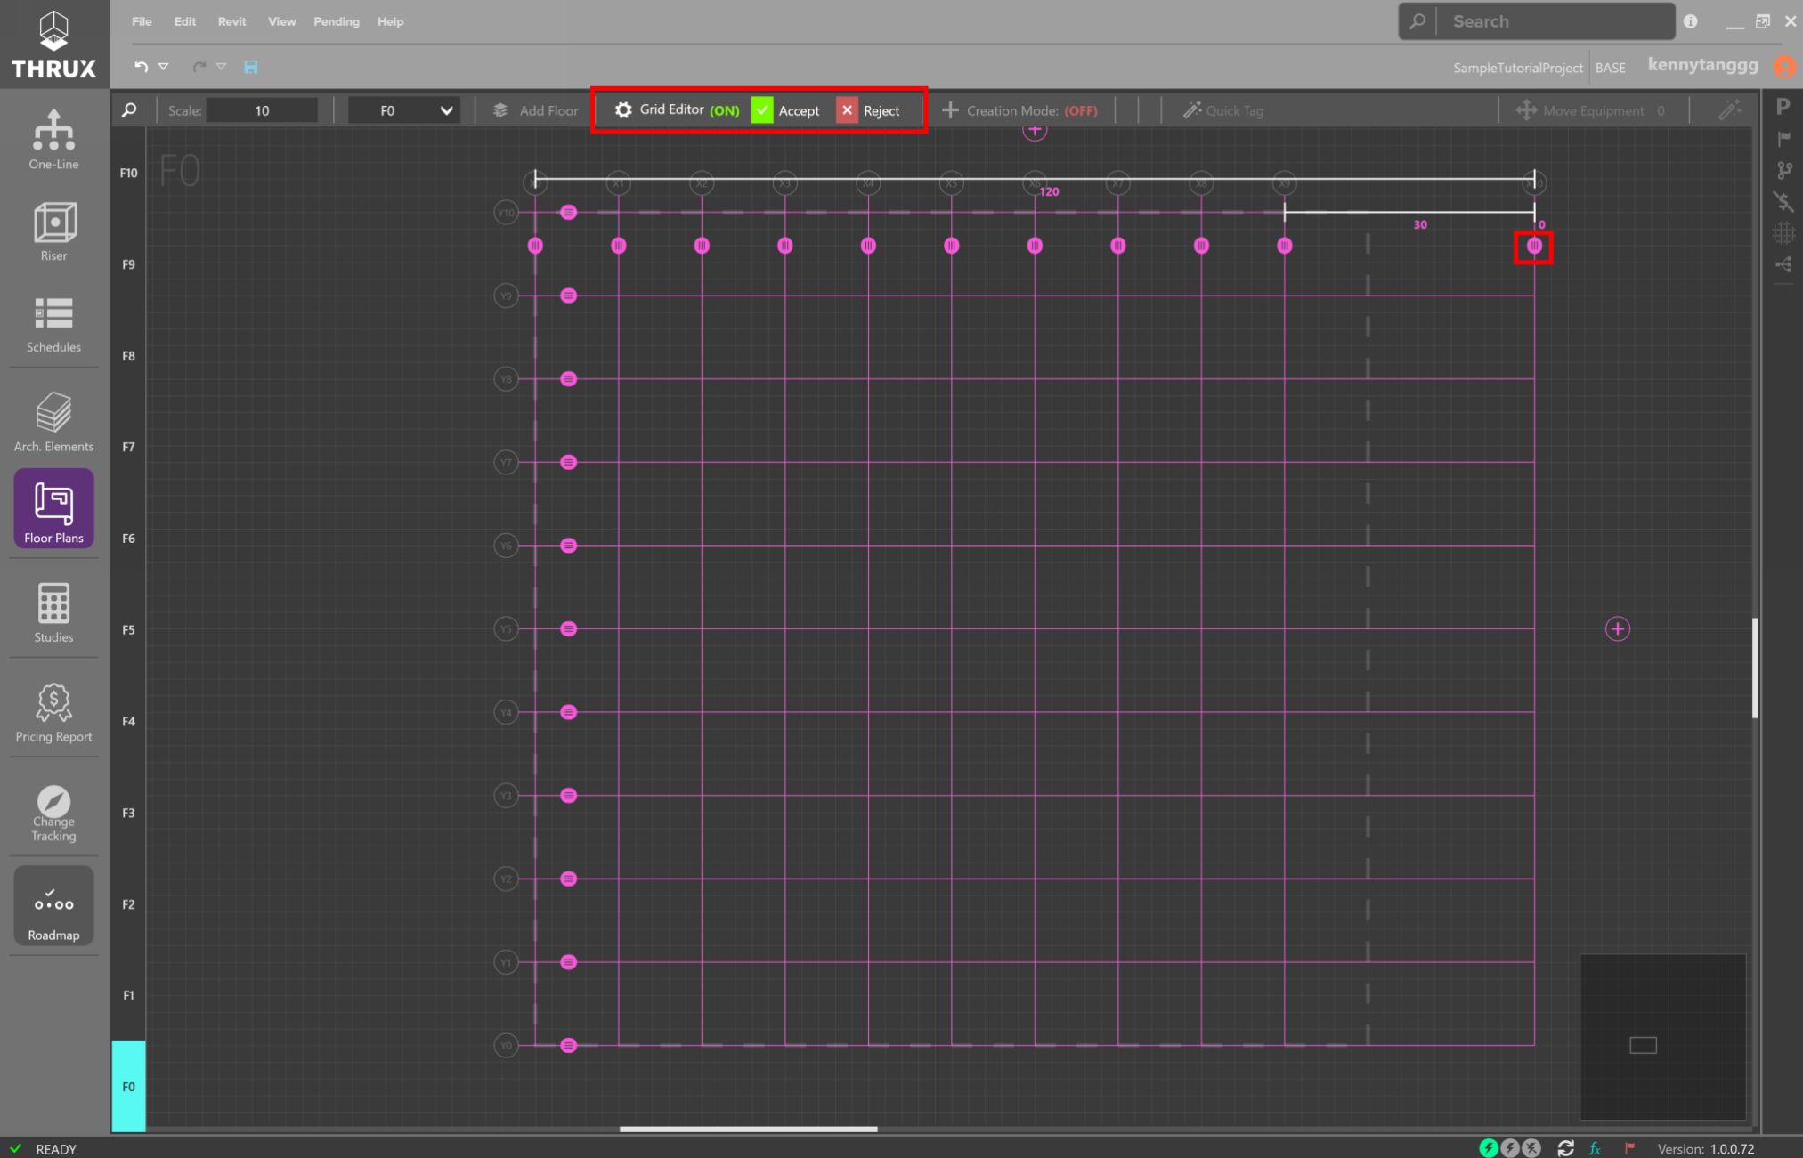The image size is (1803, 1158).
Task: Toggle Creation Mode (OFF)
Action: click(x=1019, y=110)
